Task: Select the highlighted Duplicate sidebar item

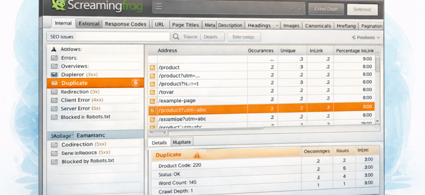Action: 95,83
